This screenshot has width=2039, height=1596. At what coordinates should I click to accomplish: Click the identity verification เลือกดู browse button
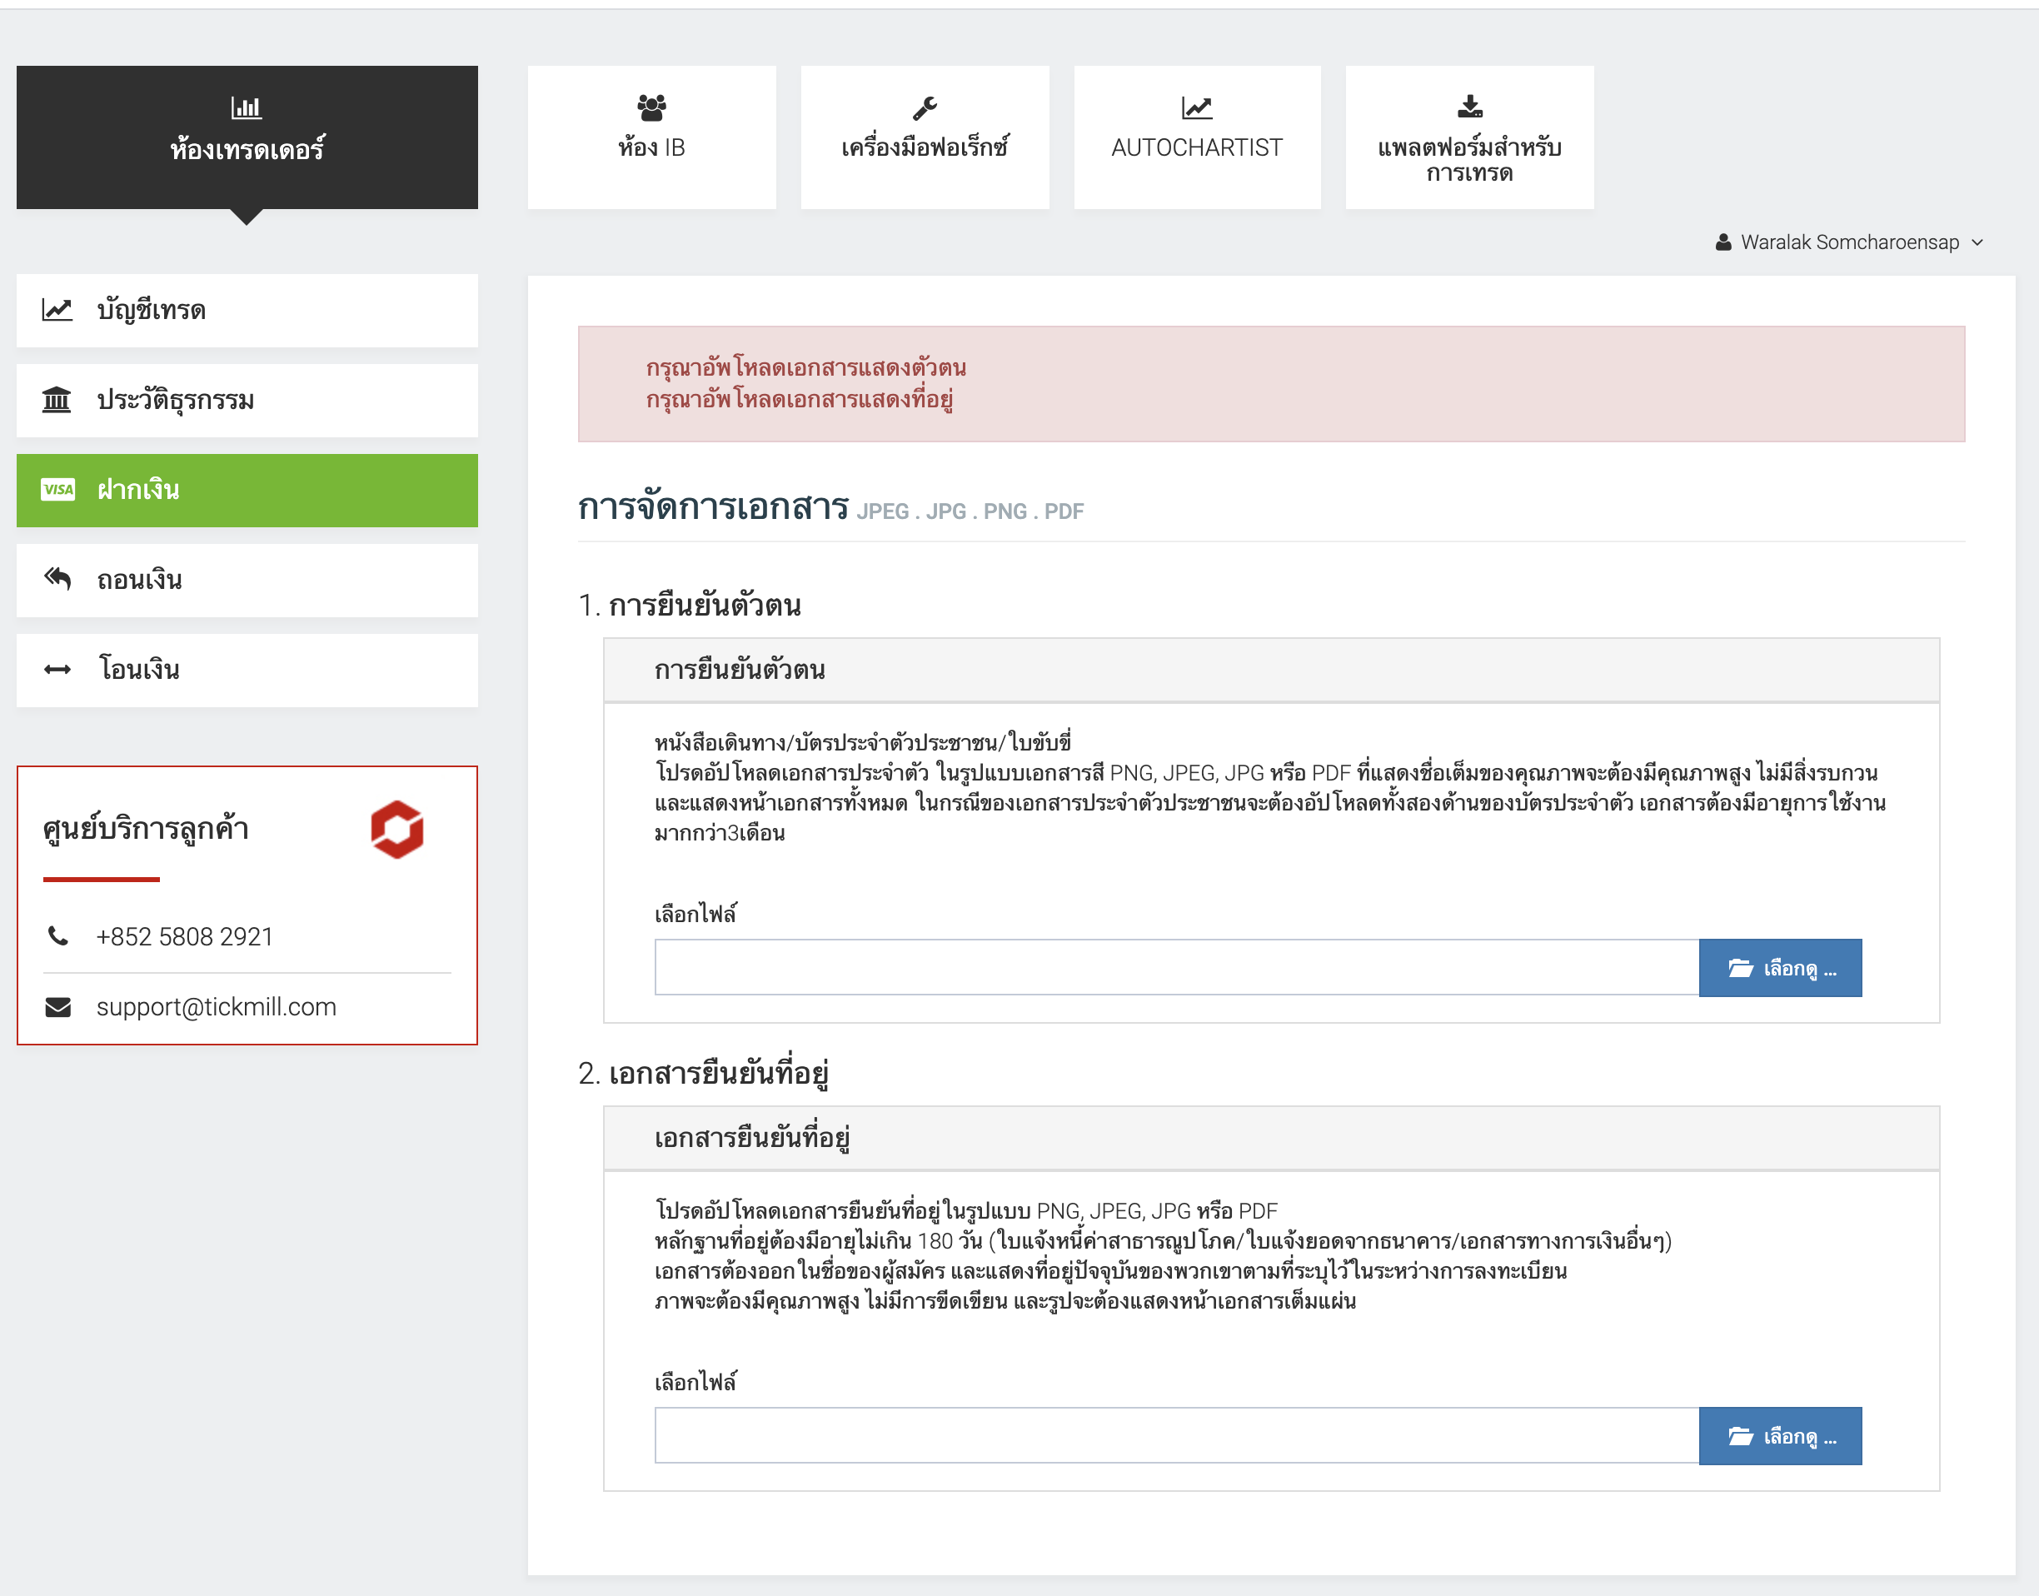click(x=1779, y=968)
